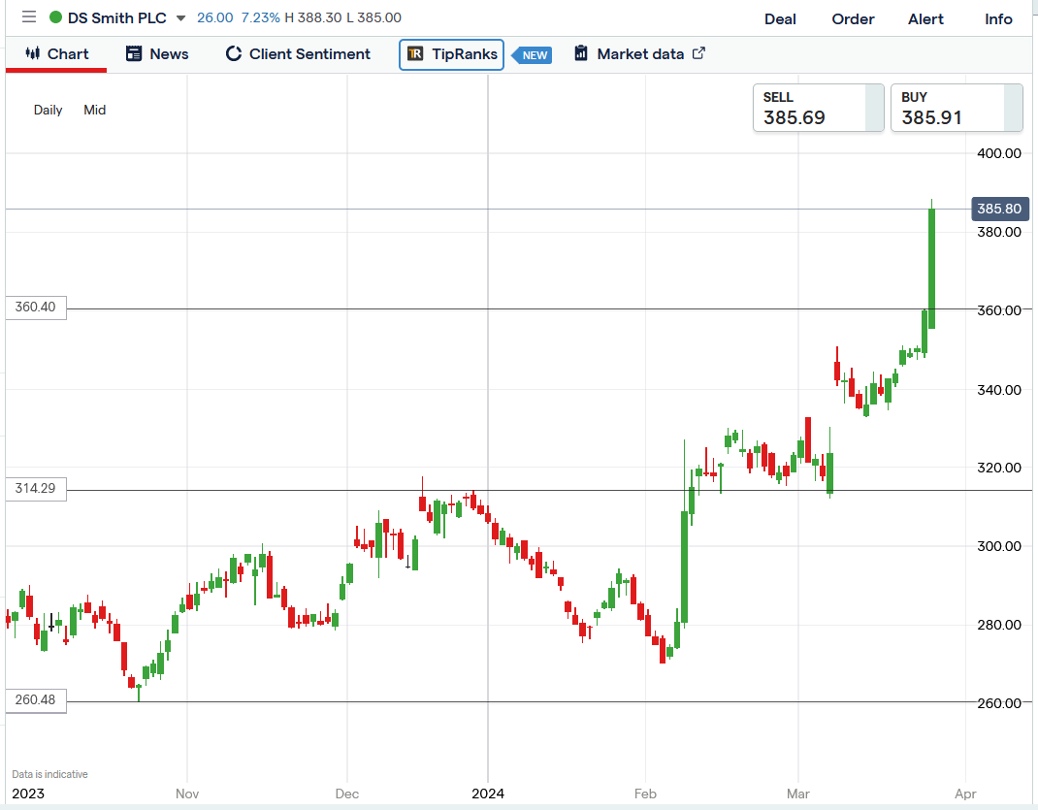Click the Market data clipboard icon

[x=580, y=53]
